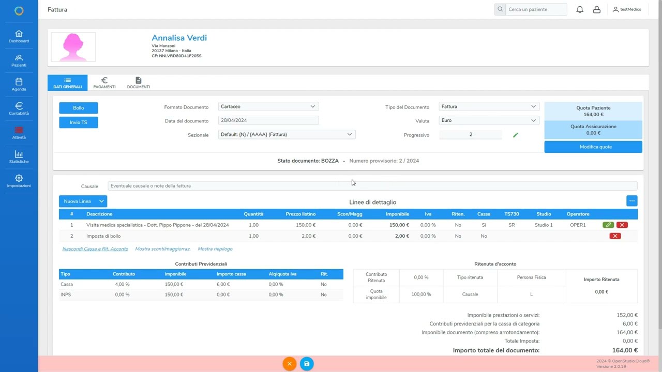Click the OpenStudio logo icon
Image resolution: width=662 pixels, height=372 pixels.
(x=19, y=10)
